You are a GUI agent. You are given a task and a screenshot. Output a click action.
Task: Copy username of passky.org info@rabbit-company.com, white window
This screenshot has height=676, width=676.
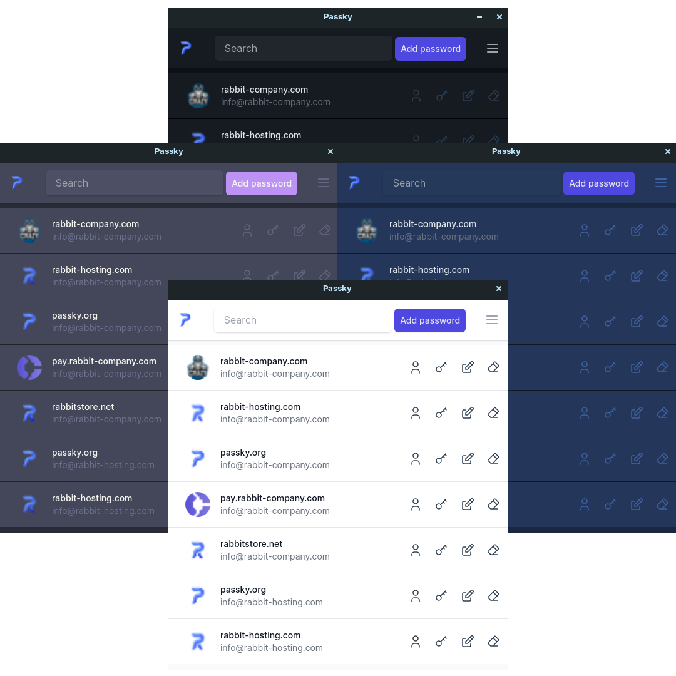tap(415, 459)
